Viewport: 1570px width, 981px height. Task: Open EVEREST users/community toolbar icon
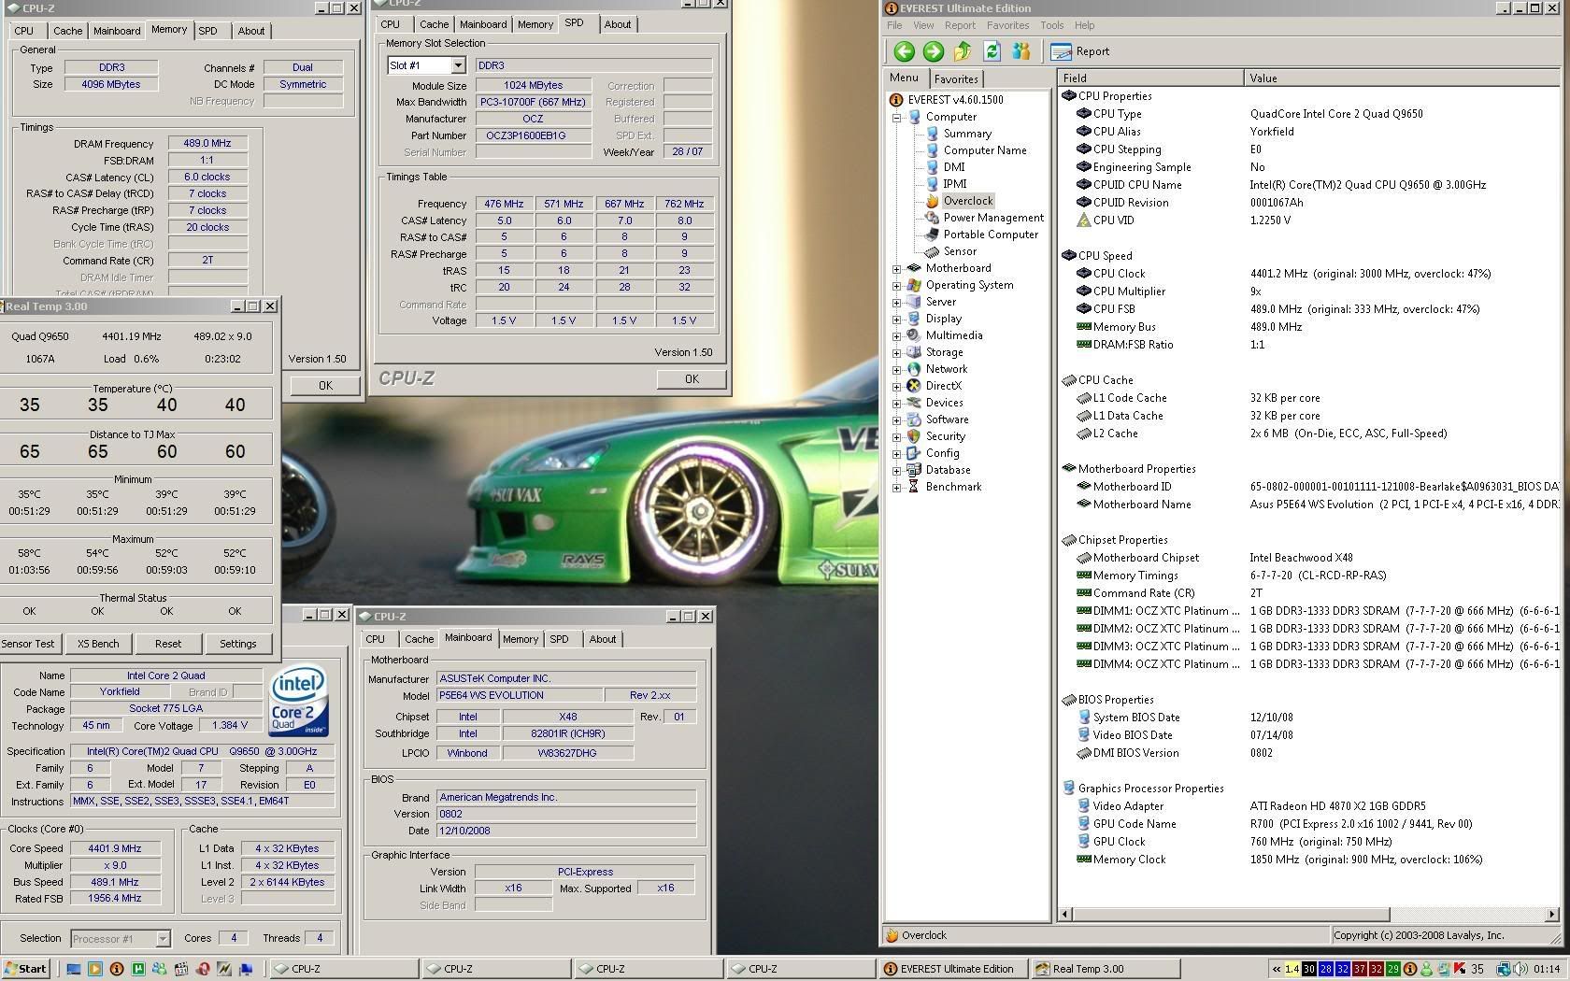tap(1020, 51)
